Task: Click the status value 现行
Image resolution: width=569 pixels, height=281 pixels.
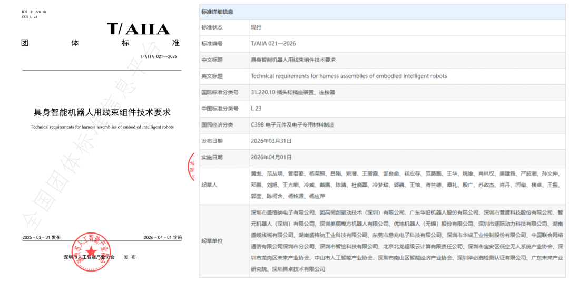Action: point(256,27)
